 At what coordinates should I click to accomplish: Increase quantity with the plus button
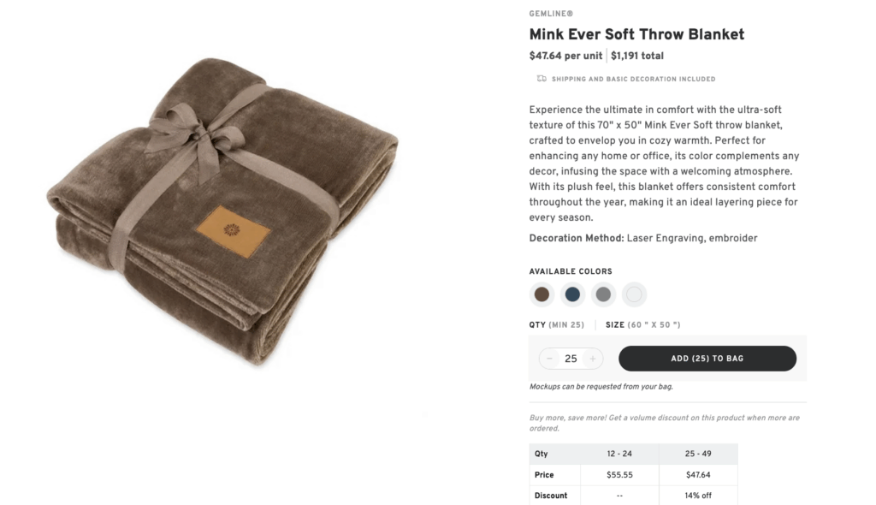pyautogui.click(x=593, y=359)
